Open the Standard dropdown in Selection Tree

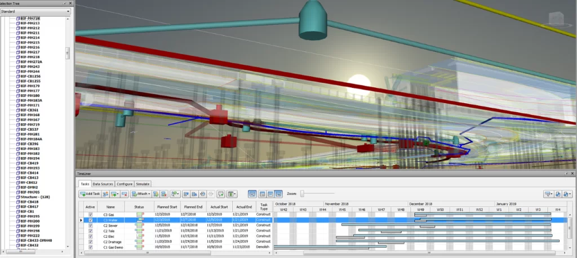(x=35, y=11)
